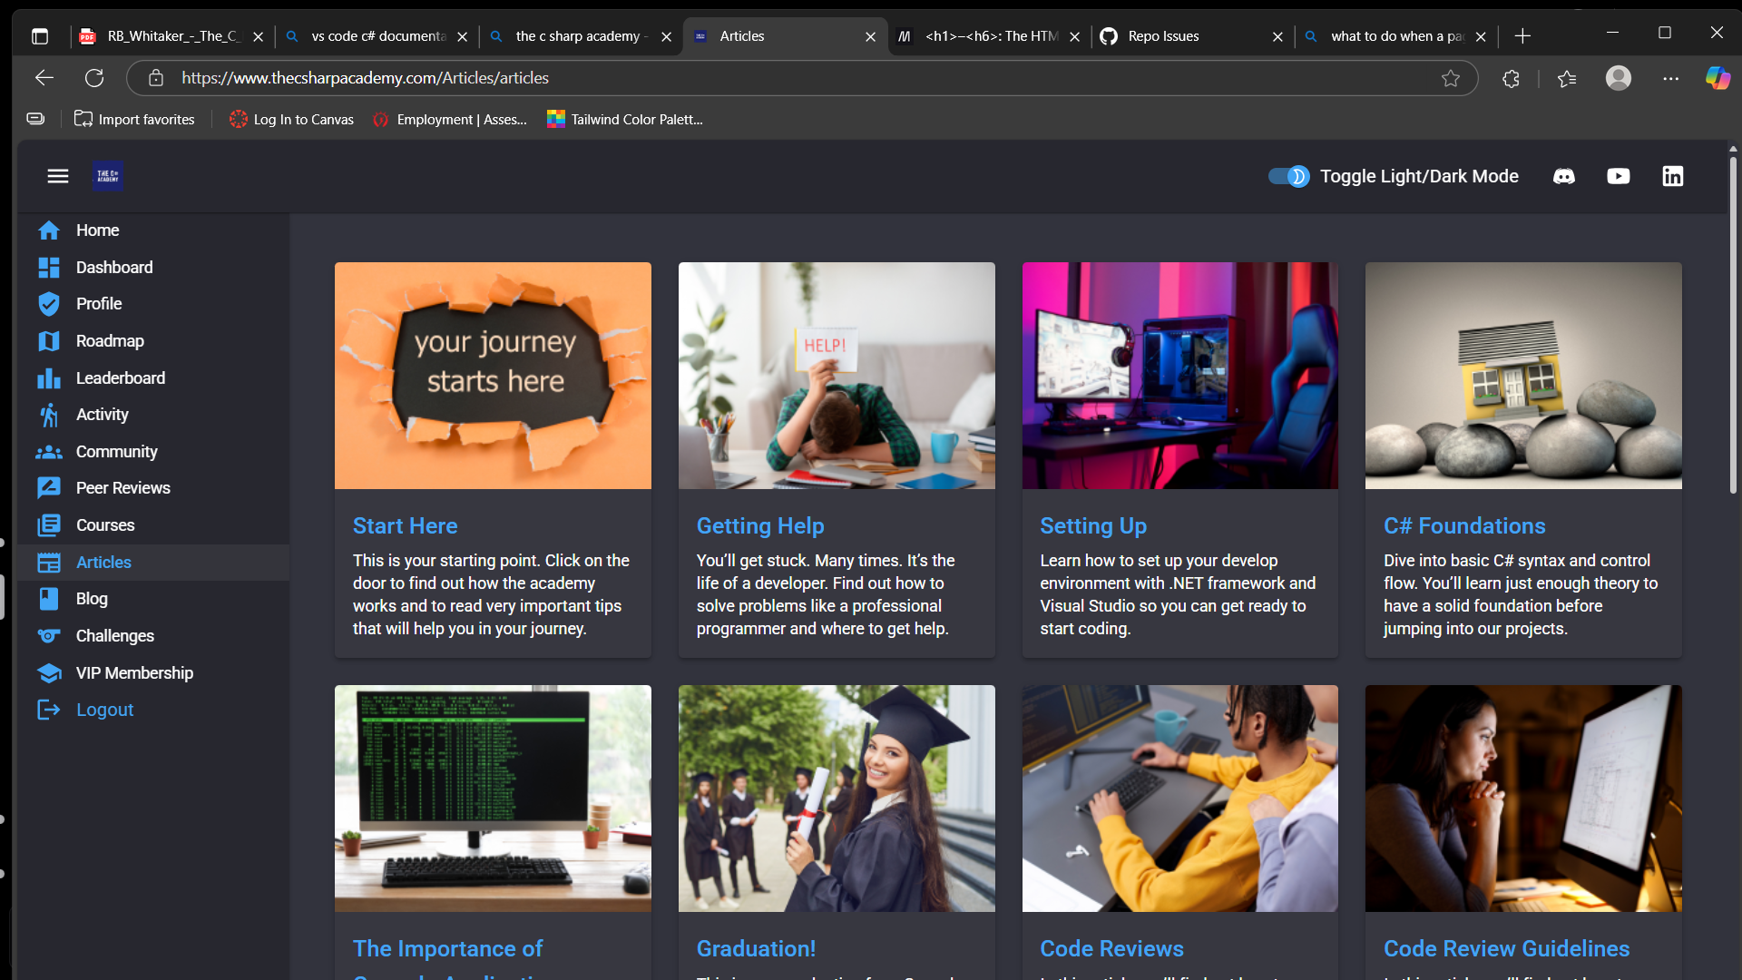
Task: Open browser Settings and more menu
Action: (1670, 78)
